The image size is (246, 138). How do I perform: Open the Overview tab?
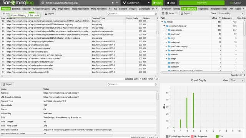(166, 9)
